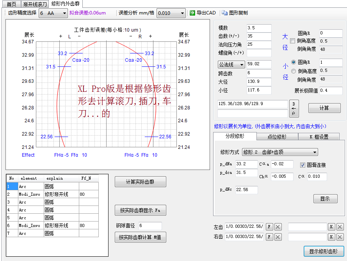Select table row 2 Modi_Invo
The width and height of the screenshot is (347, 261).
point(52,194)
